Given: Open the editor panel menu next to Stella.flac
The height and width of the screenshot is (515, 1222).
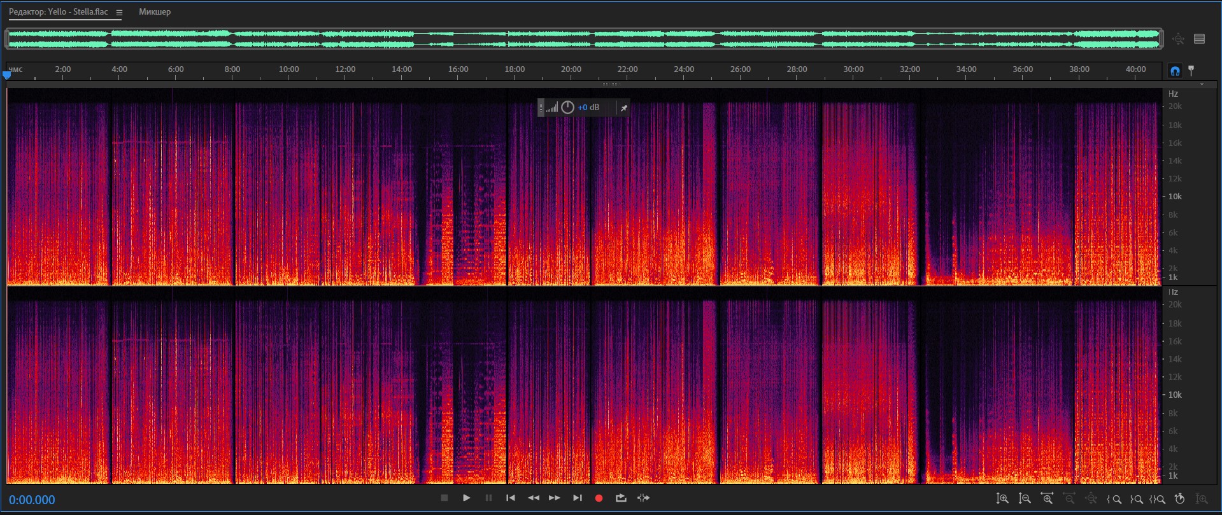Looking at the screenshot, I should 119,12.
